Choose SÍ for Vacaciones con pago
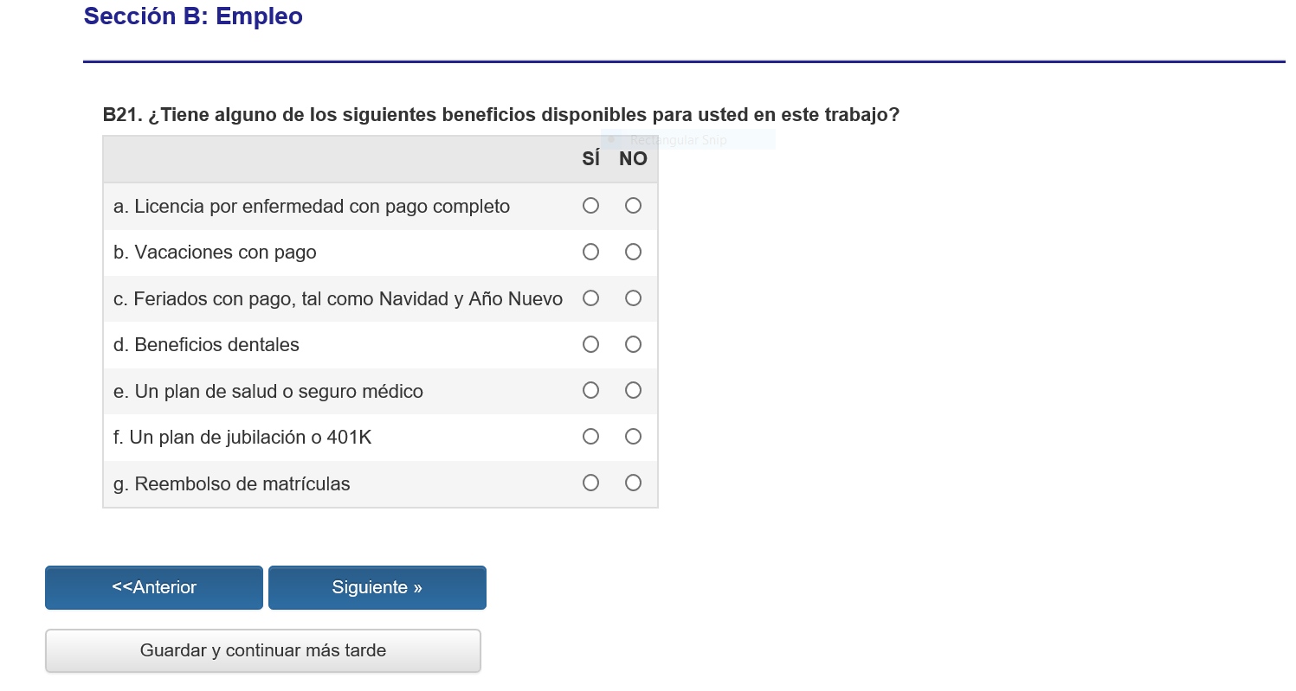Screen dimensions: 1296x691 click(x=590, y=252)
